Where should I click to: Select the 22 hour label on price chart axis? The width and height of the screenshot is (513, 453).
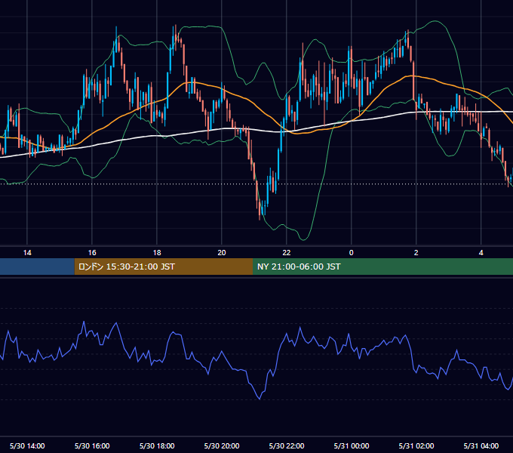coord(286,253)
